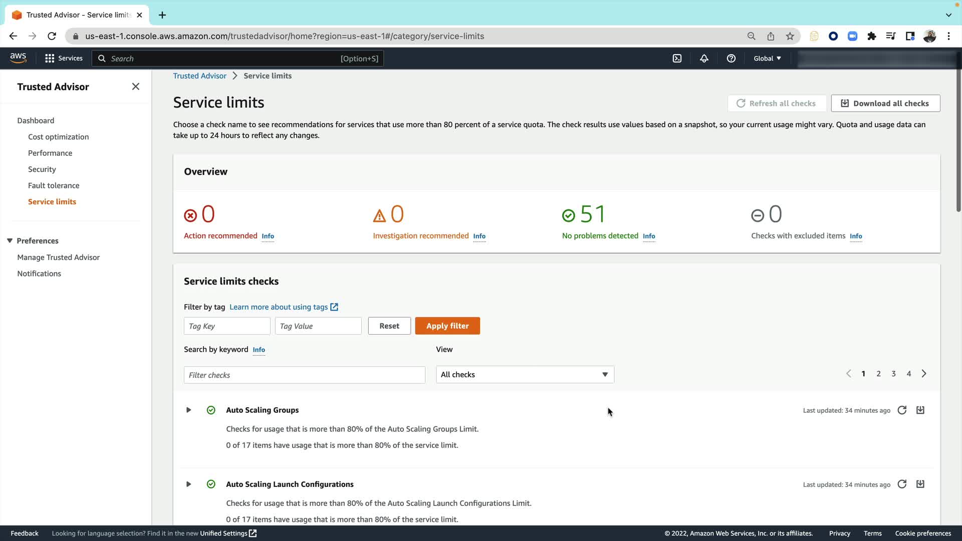Expand Auto Scaling Launch Configurations check
This screenshot has width=962, height=541.
(188, 484)
